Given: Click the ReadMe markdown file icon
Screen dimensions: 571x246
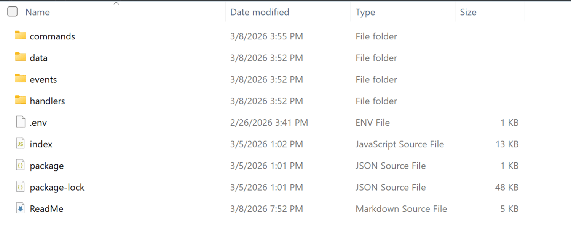Looking at the screenshot, I should 21,209.
